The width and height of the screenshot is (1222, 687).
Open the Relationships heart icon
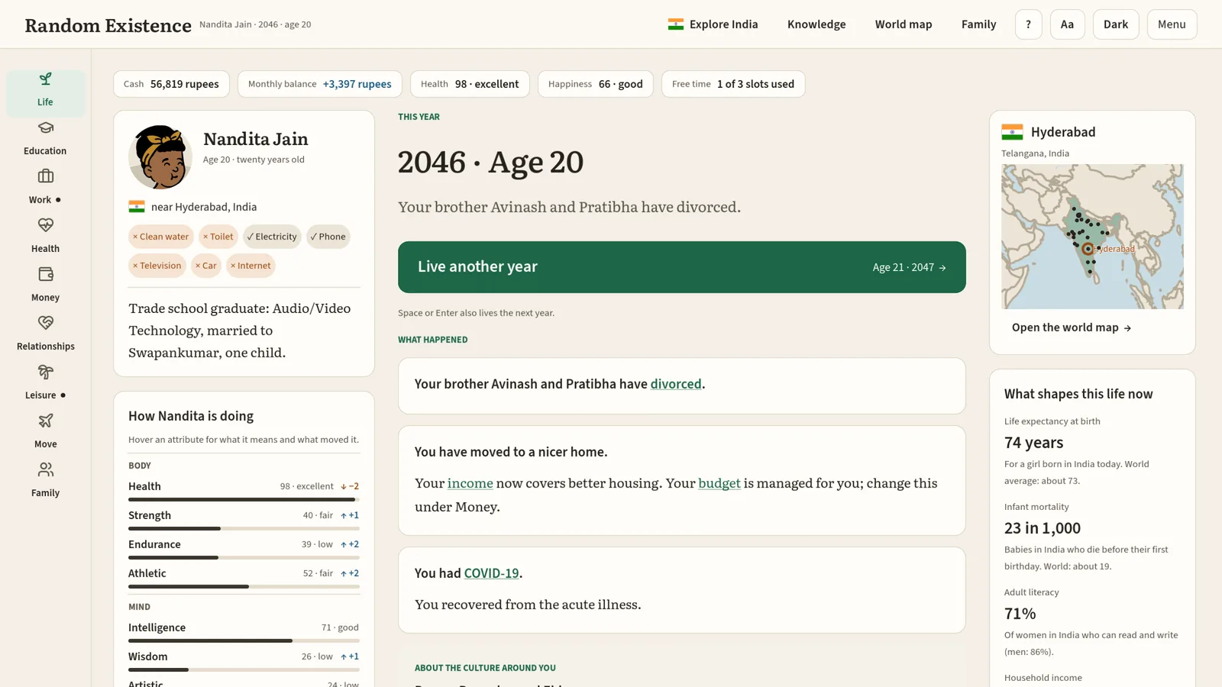(46, 323)
